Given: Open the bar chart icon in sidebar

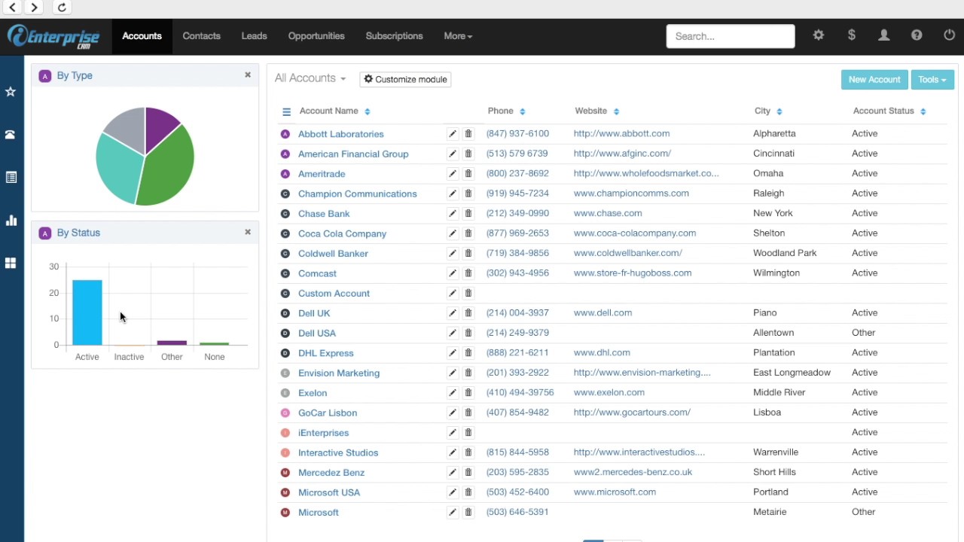Looking at the screenshot, I should click(11, 221).
